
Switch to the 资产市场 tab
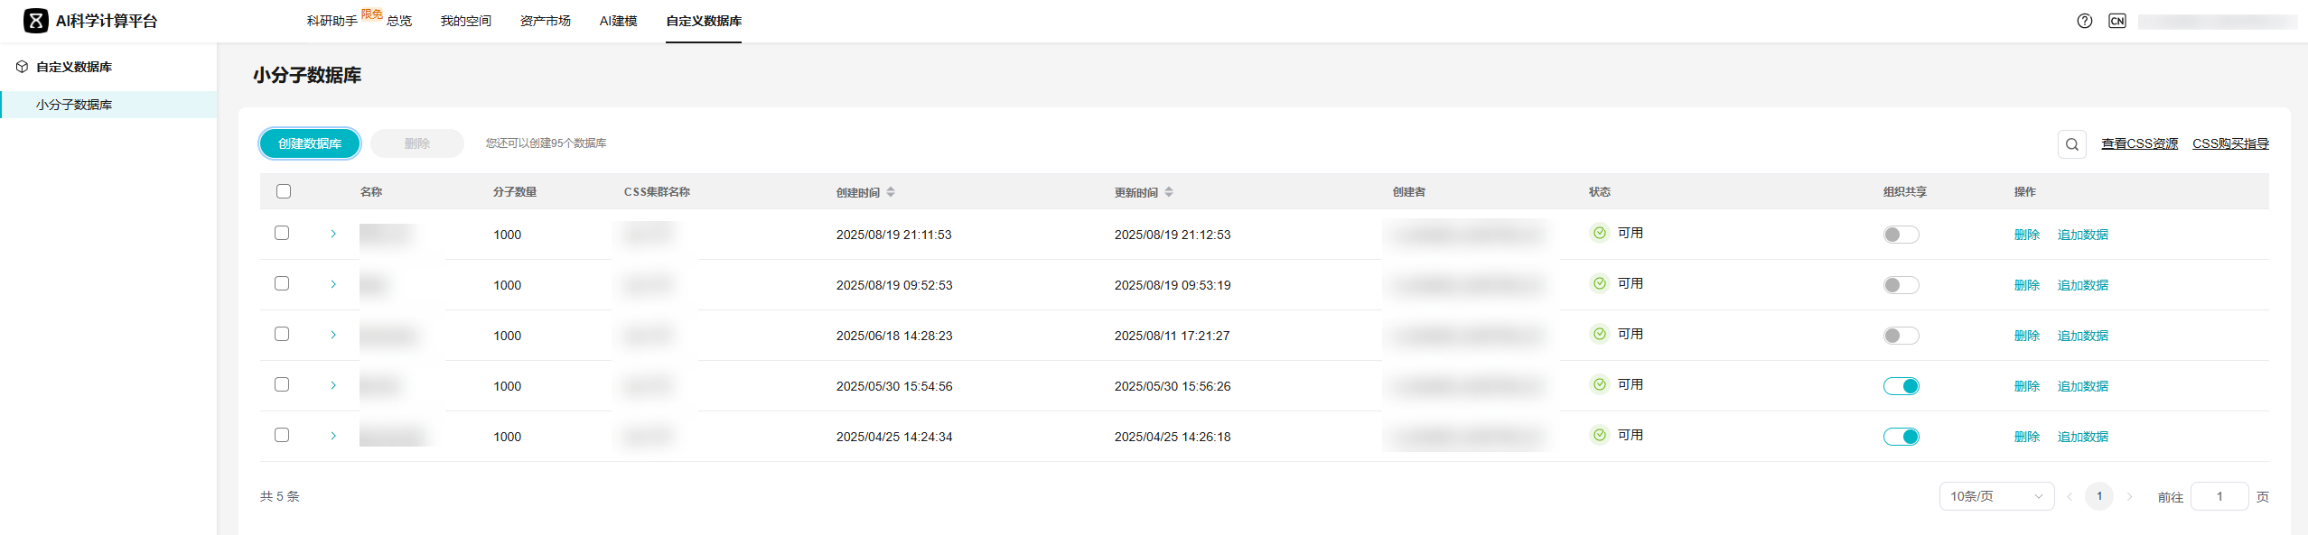pos(545,21)
